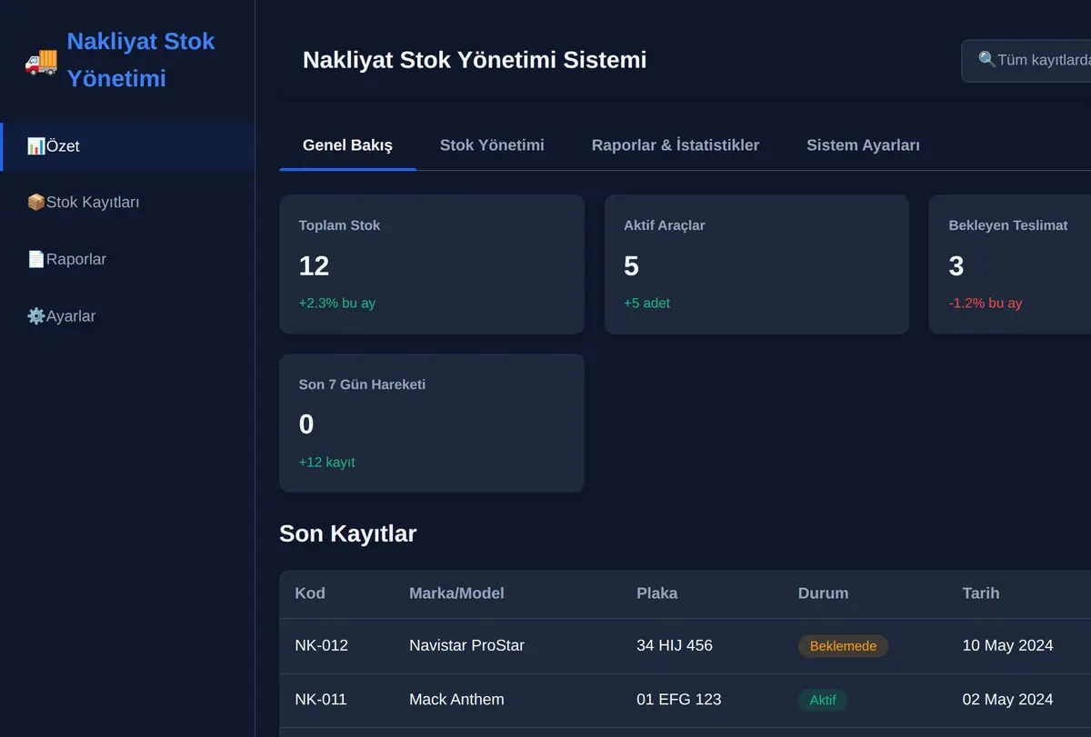Select the NK-012 code cell
Viewport: 1091px width, 737px height.
[321, 646]
